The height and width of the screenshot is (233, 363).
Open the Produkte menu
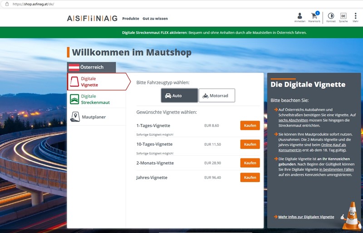coord(131,19)
